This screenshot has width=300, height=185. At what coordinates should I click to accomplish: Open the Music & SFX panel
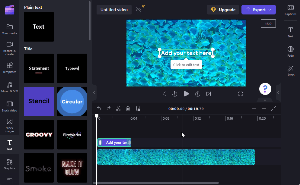pos(9,87)
